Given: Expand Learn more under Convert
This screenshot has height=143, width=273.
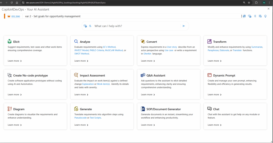Looking at the screenshot, I should 148,61.
